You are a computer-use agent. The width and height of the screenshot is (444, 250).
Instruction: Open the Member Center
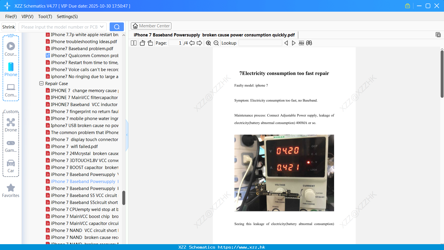click(151, 26)
